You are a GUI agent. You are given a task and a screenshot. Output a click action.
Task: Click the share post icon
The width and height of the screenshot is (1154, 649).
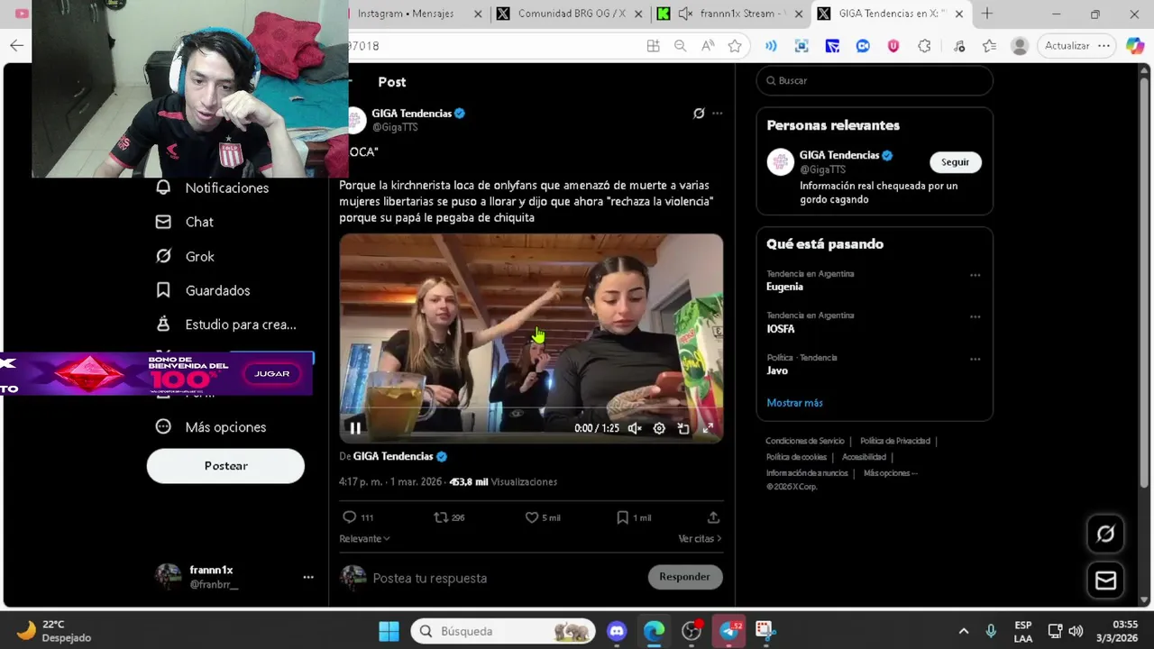[713, 517]
